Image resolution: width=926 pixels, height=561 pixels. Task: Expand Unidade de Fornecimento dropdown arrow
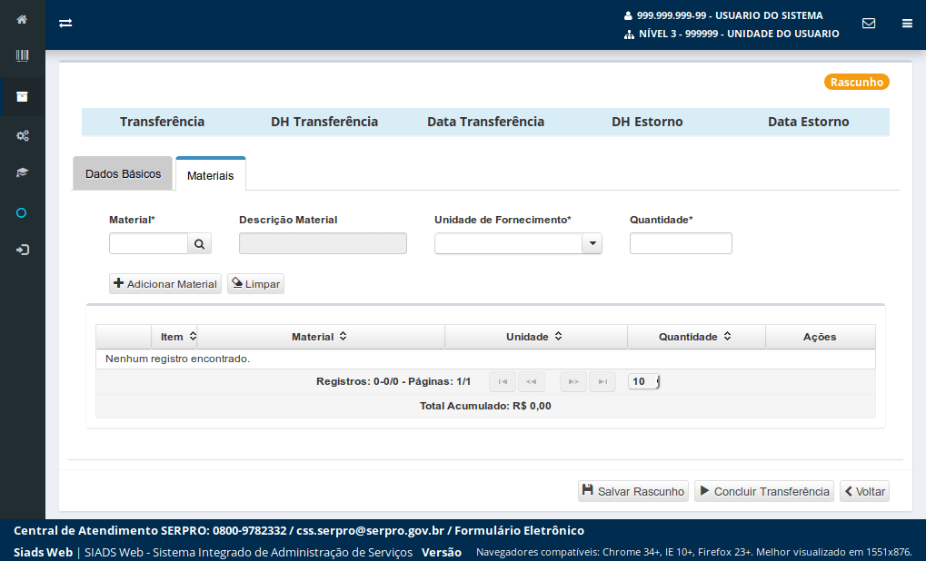click(592, 243)
